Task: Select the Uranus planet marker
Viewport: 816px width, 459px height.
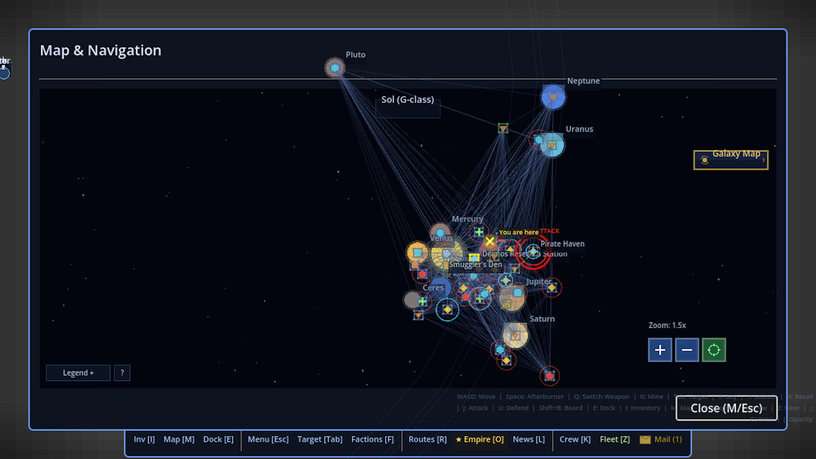Action: (552, 145)
